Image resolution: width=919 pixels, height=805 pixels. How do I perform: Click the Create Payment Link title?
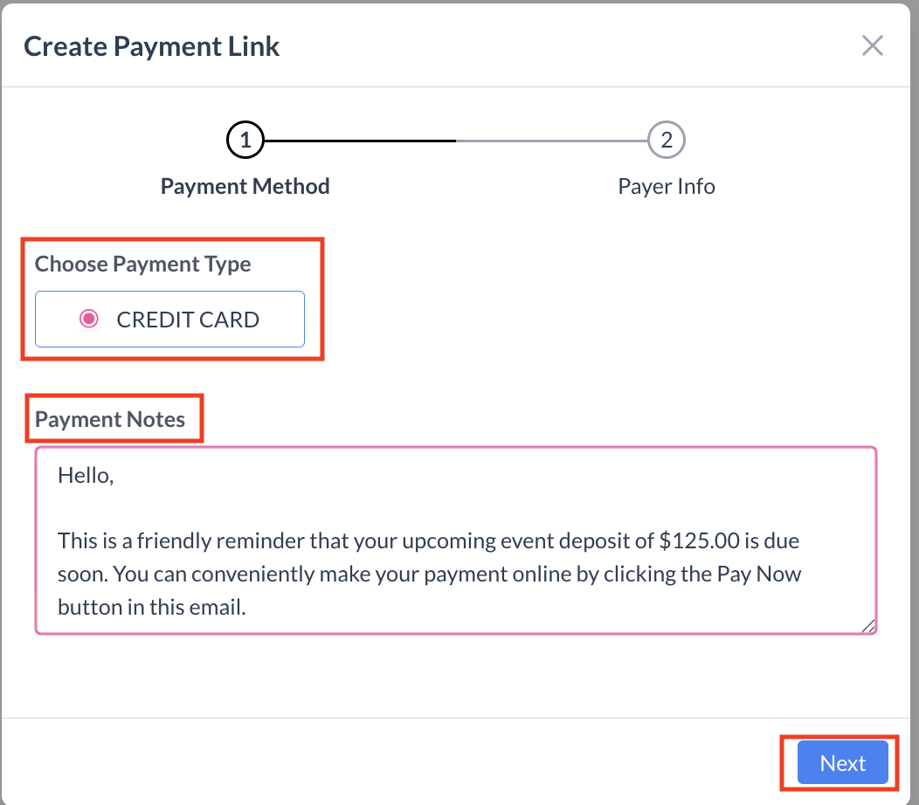click(152, 46)
